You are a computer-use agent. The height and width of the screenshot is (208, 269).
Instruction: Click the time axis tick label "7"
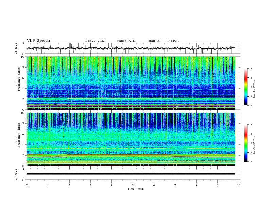tap(175, 185)
